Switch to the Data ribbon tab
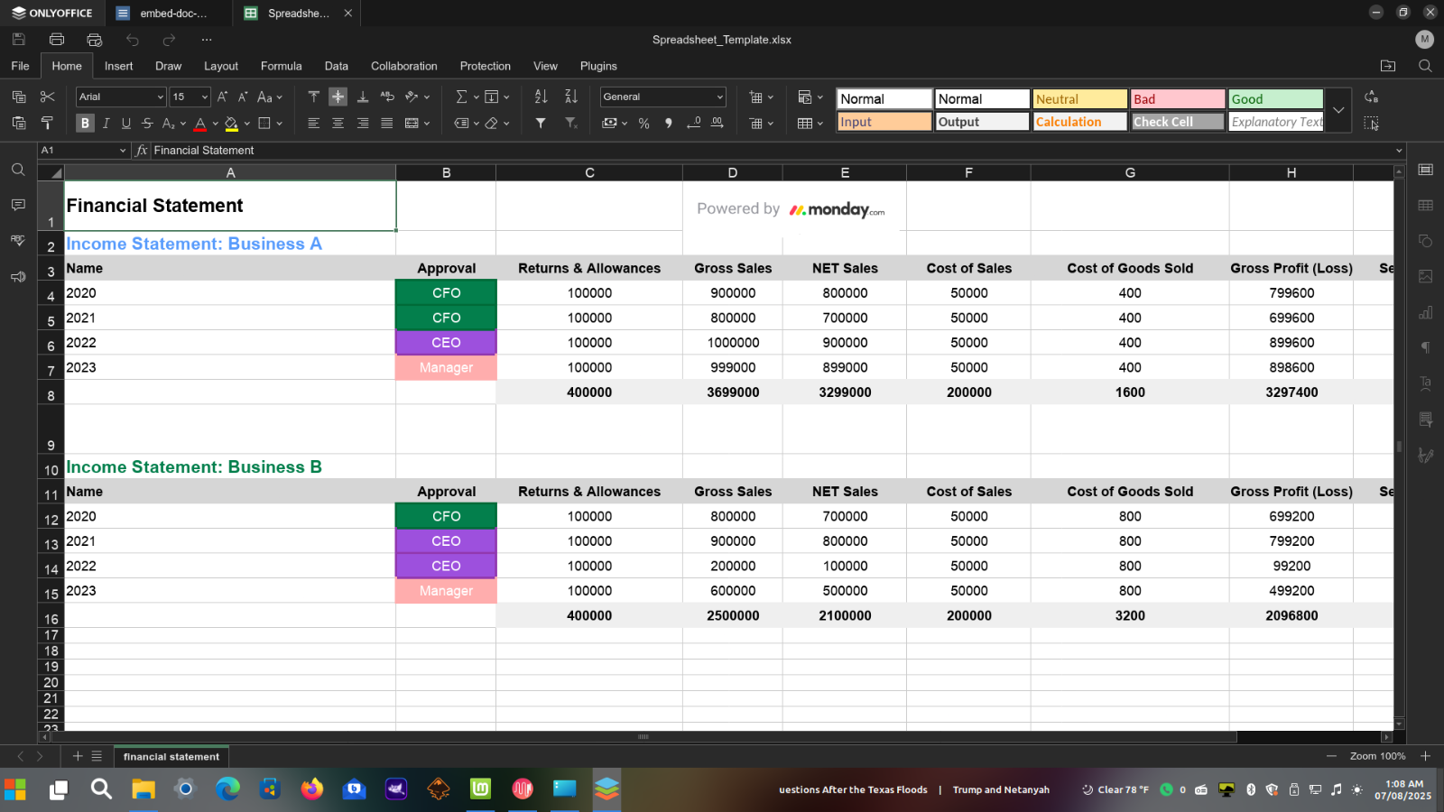The height and width of the screenshot is (812, 1444). tap(336, 66)
